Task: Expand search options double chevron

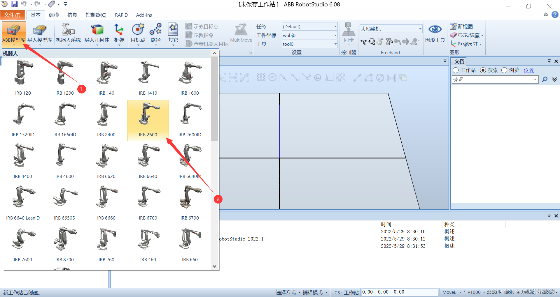Action: (x=554, y=79)
